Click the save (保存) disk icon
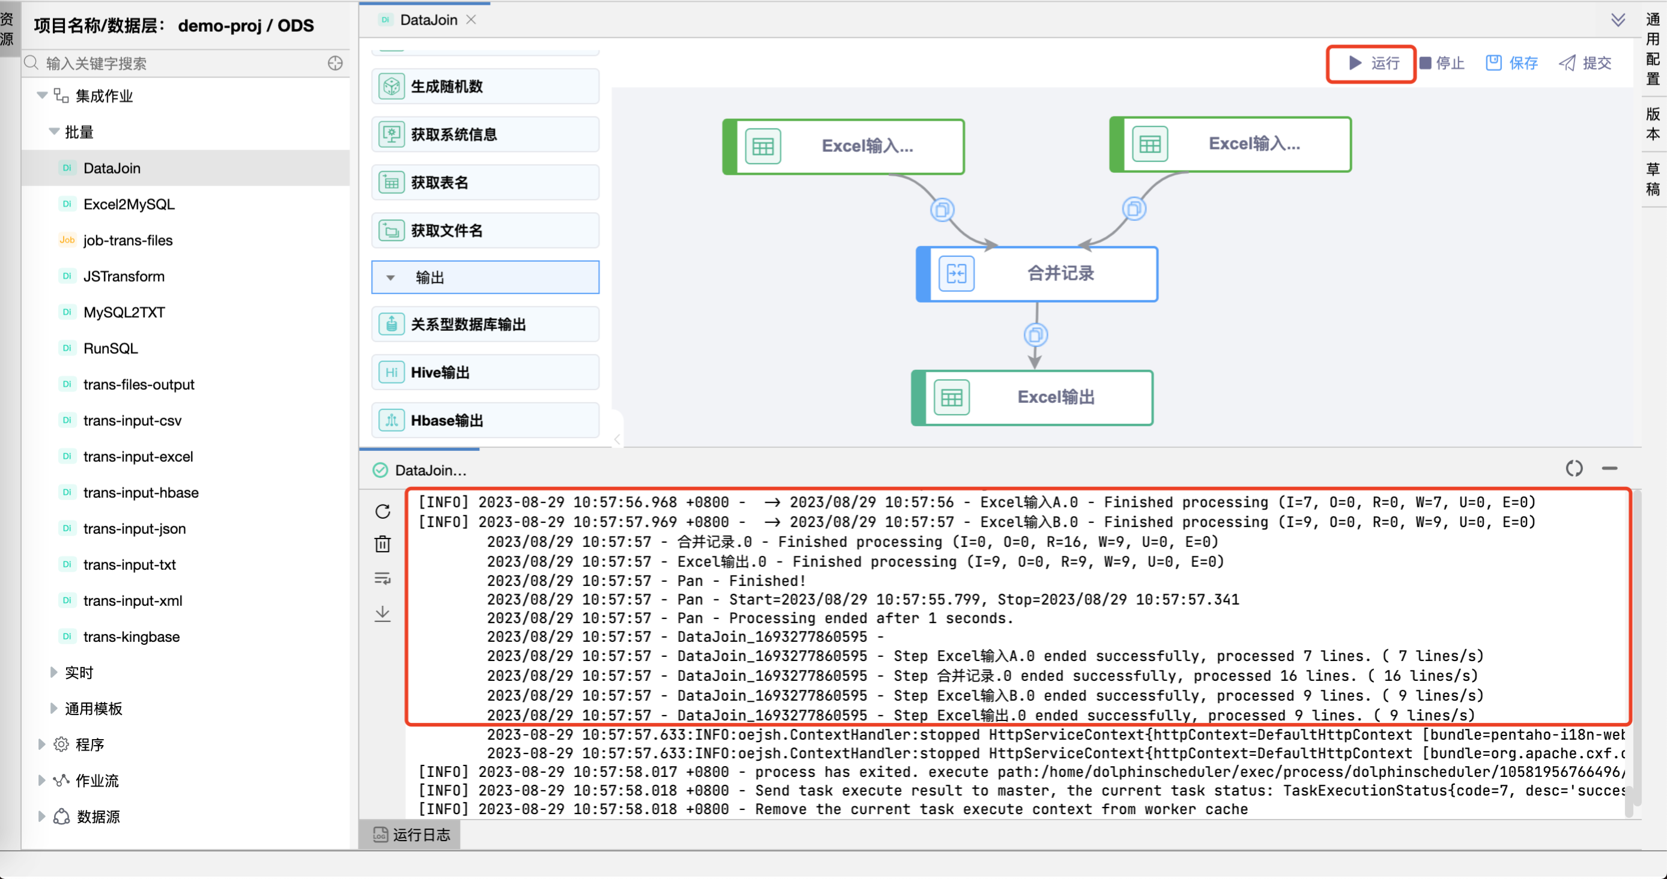 coord(1493,62)
